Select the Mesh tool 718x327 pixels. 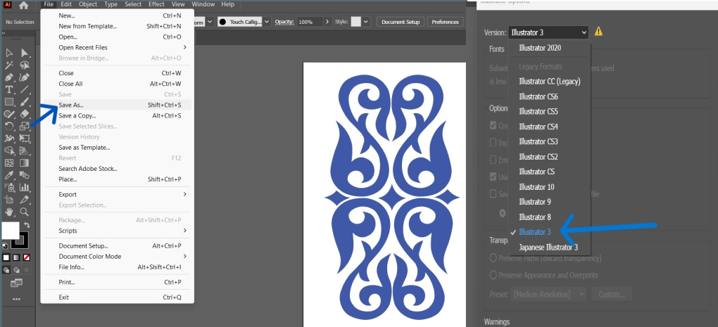[x=8, y=163]
